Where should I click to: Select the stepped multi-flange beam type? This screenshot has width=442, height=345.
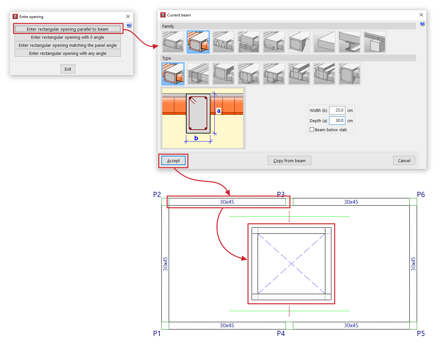point(324,74)
